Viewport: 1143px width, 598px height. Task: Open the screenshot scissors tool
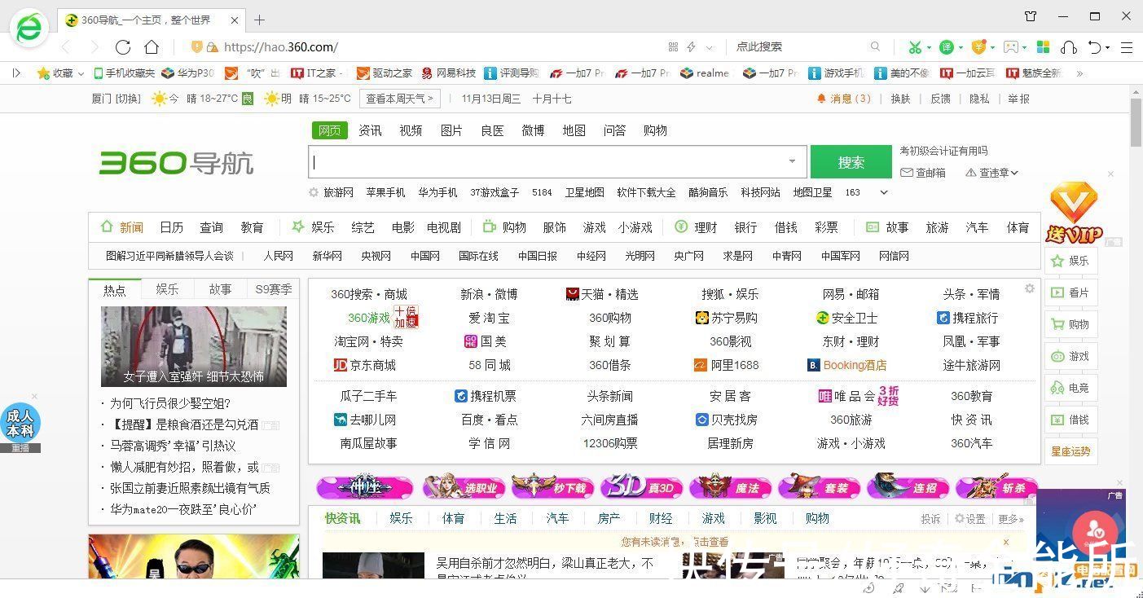tap(916, 47)
